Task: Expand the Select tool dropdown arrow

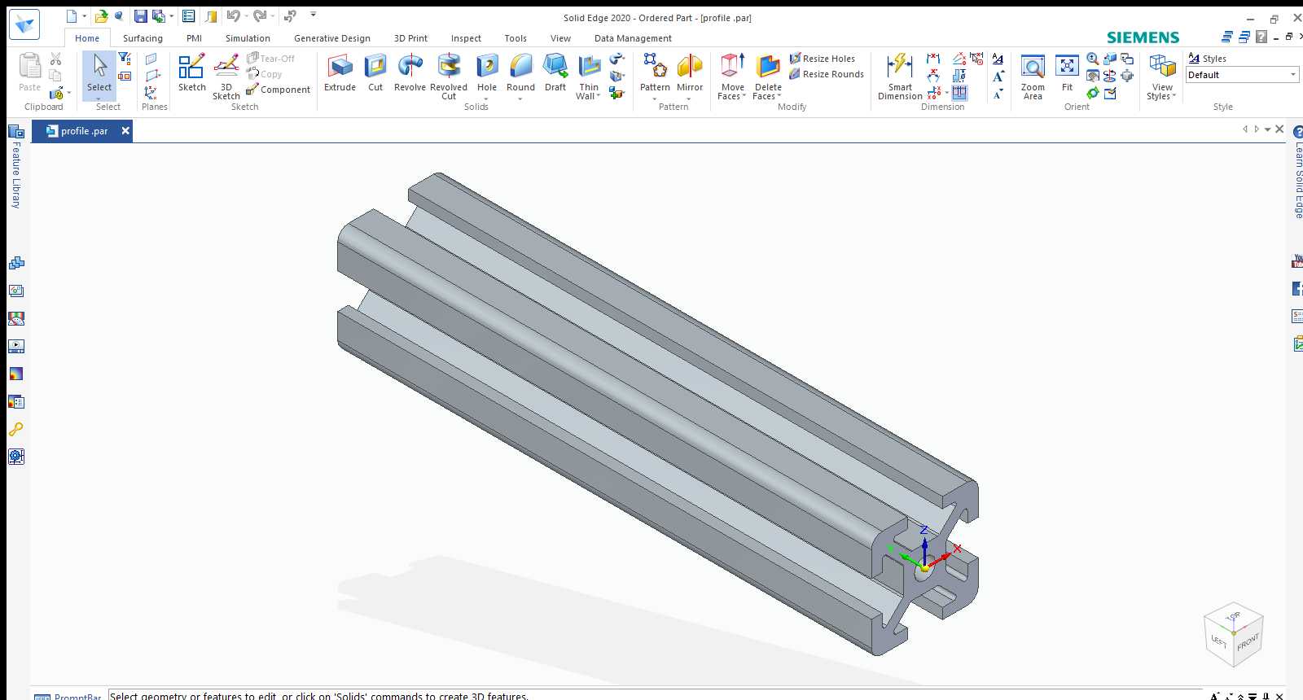Action: tap(99, 98)
